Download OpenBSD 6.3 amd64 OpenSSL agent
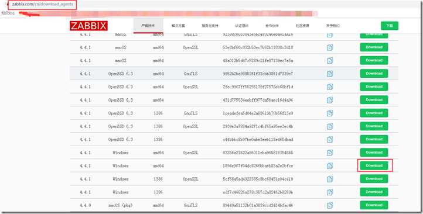 (x=374, y=87)
